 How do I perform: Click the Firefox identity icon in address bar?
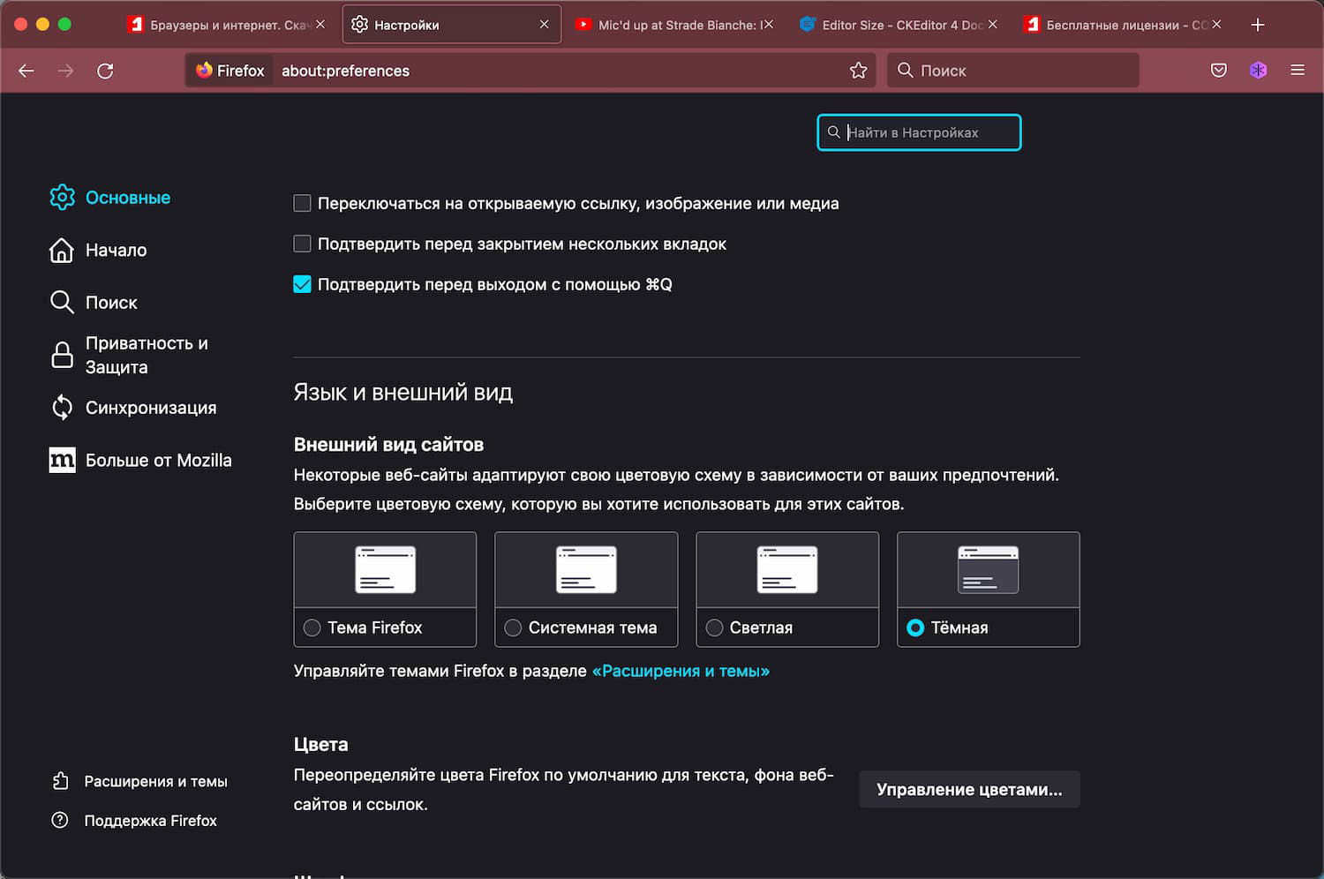(x=204, y=71)
